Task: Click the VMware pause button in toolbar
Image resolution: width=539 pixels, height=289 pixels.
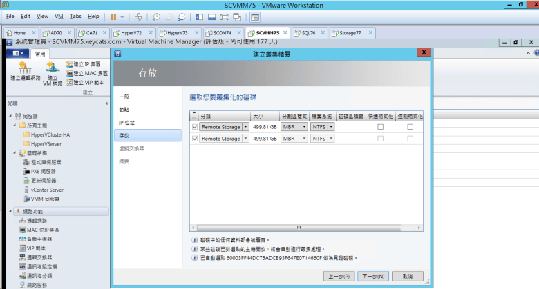Action: (x=114, y=16)
